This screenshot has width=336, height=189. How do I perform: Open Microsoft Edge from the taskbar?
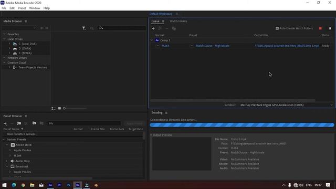click(14, 185)
